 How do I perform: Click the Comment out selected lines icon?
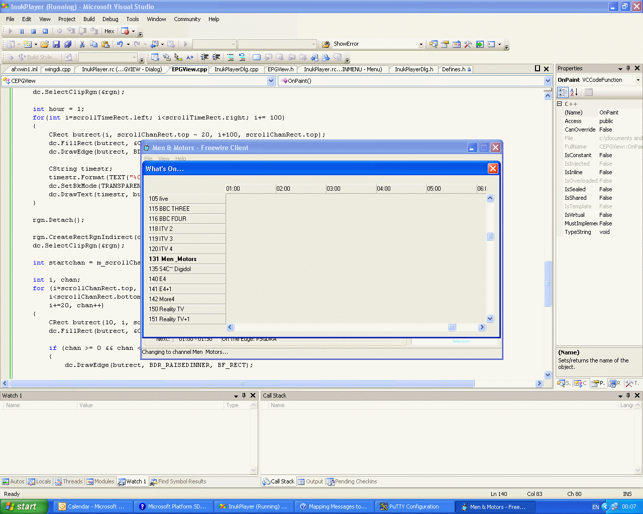230,57
